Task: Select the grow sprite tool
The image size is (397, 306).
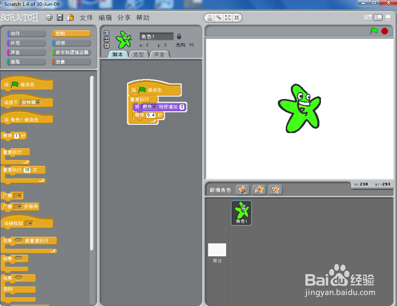Action: pos(228,18)
